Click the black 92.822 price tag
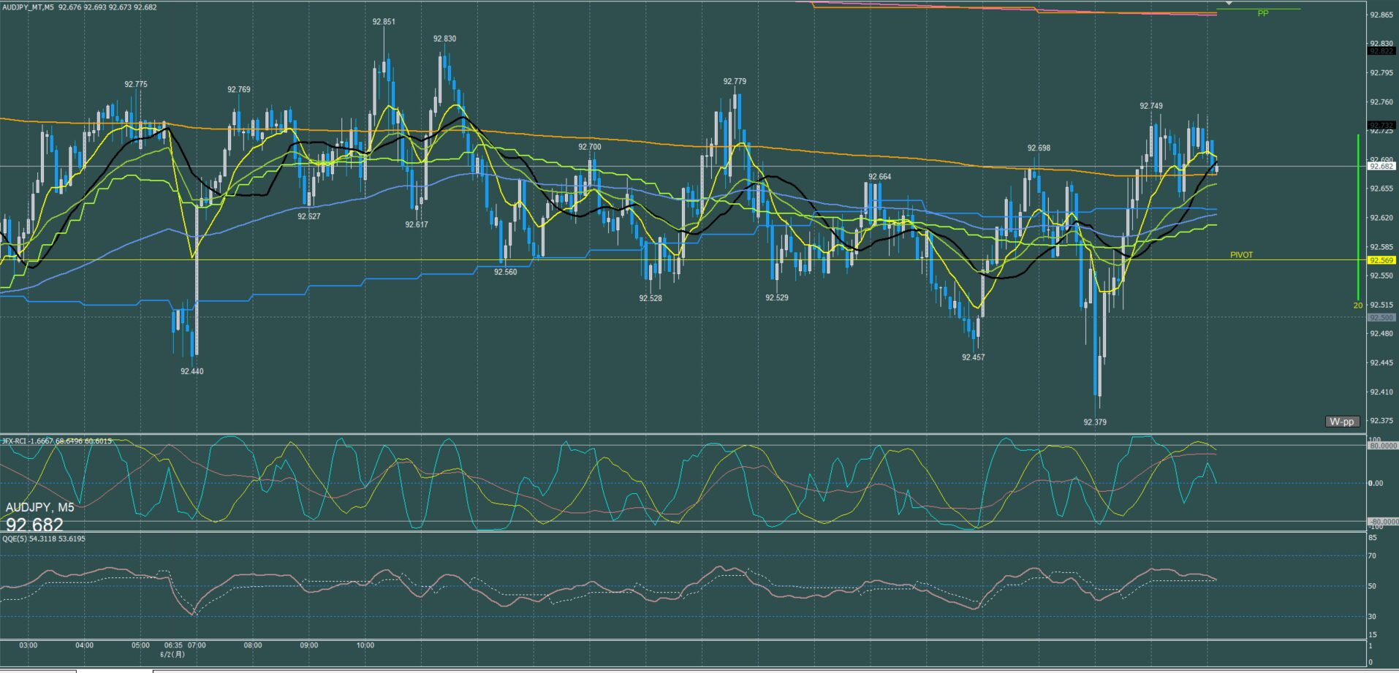Screen dimensions: 1399x673 pos(1381,51)
